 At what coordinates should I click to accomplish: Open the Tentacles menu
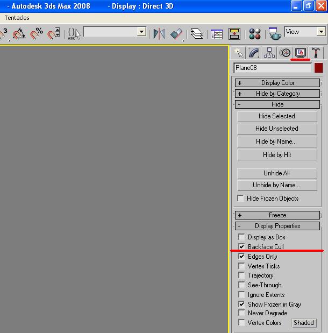pos(17,18)
